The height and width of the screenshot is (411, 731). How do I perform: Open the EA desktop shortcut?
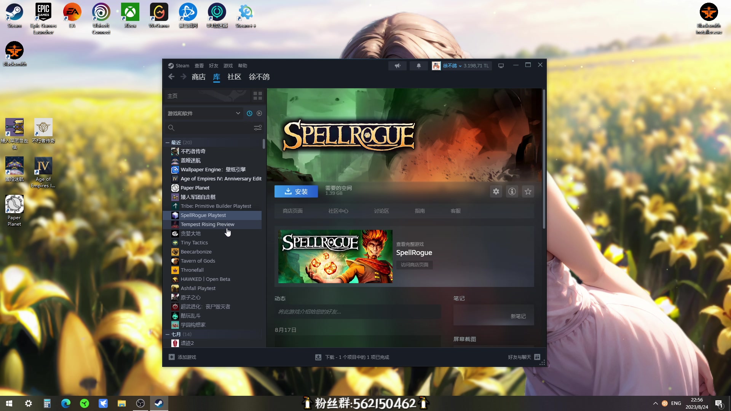coord(72,15)
